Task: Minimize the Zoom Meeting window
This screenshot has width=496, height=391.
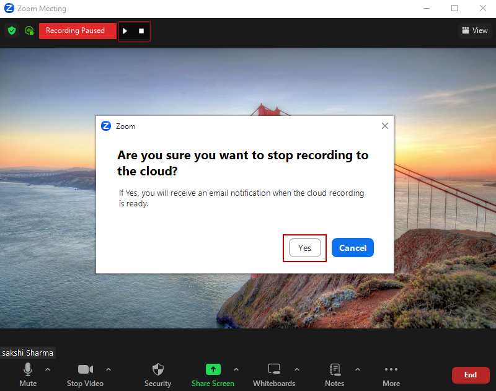Action: [x=427, y=8]
